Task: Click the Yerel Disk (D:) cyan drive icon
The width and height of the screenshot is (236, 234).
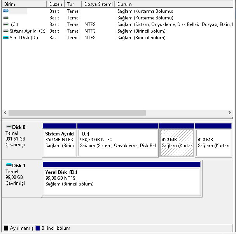Action: pyautogui.click(x=6, y=38)
